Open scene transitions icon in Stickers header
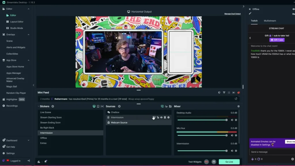 [x=102, y=106]
